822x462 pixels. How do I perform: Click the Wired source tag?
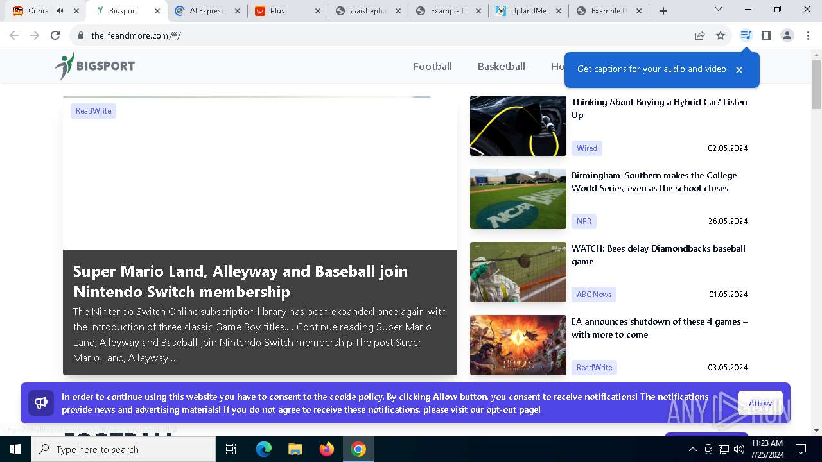point(586,148)
